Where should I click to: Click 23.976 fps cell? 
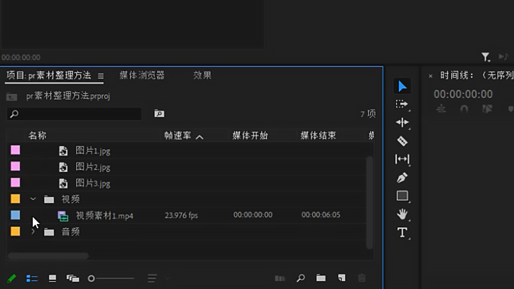(x=181, y=215)
